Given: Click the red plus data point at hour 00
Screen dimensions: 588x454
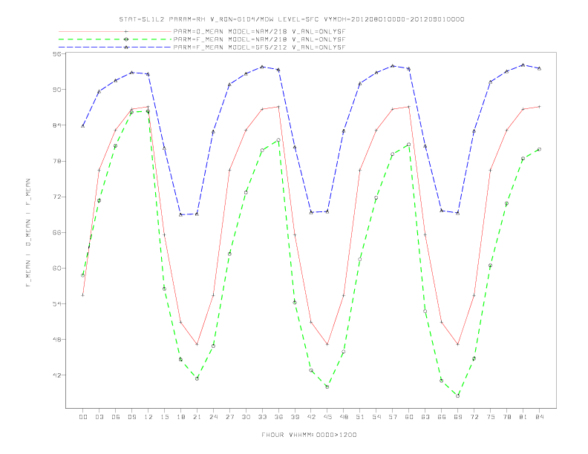Looking at the screenshot, I should click(x=83, y=295).
